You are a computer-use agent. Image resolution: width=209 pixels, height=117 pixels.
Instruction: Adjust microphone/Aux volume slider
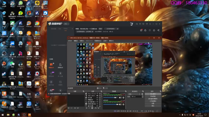[x=111, y=98]
